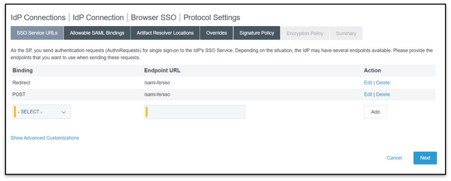This screenshot has width=451, height=181.
Task: Click Browser SSO in the page title
Action: click(x=153, y=18)
